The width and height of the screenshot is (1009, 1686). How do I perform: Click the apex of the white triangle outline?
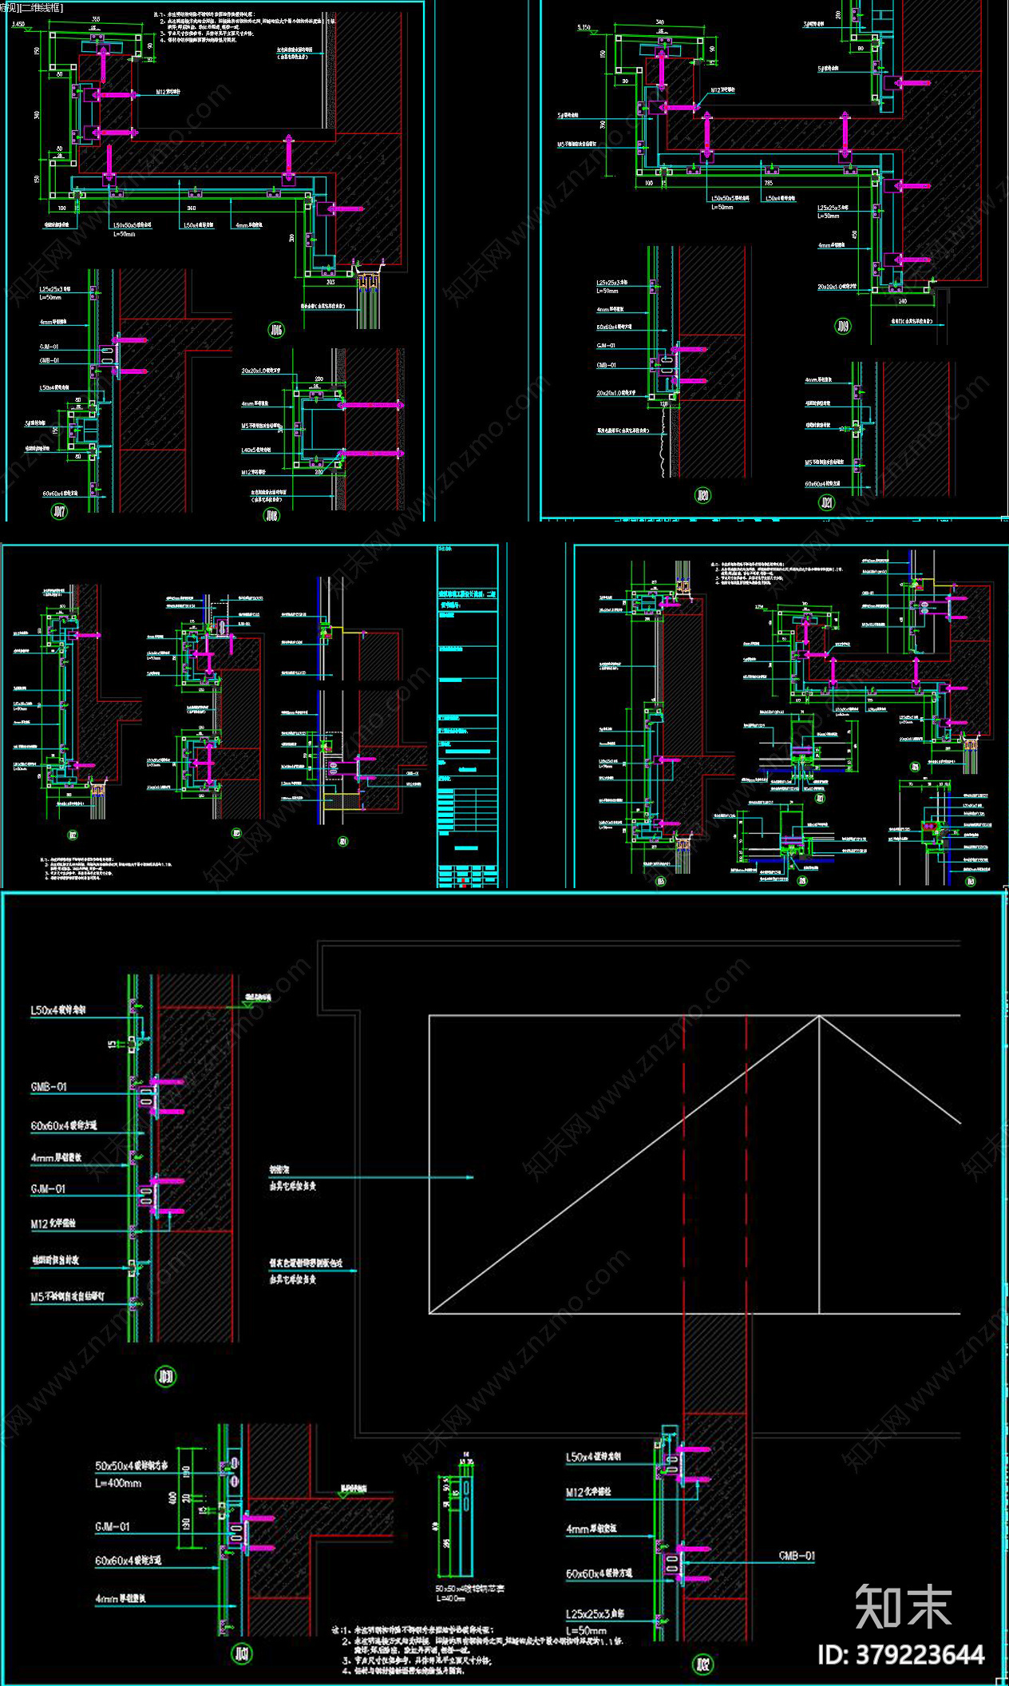pos(819,1016)
